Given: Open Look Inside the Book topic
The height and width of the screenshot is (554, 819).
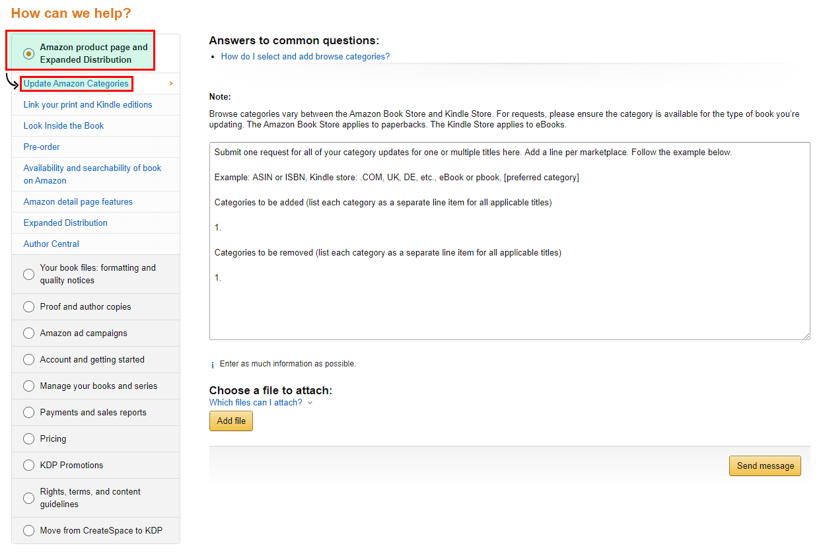Looking at the screenshot, I should tap(64, 126).
